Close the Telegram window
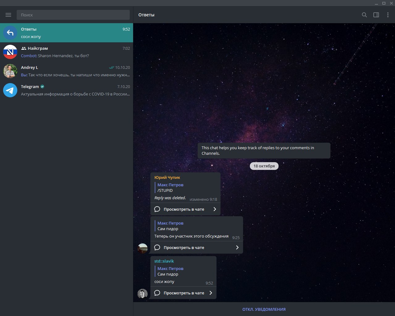This screenshot has width=395, height=316. pyautogui.click(x=391, y=3)
